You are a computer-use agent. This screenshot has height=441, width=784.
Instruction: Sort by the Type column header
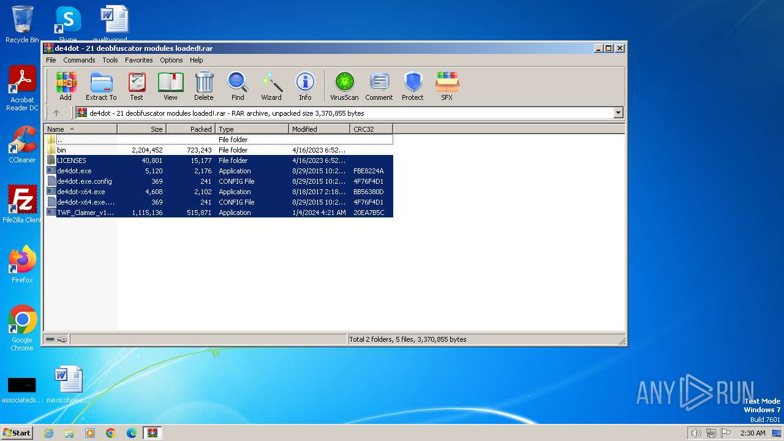point(252,129)
